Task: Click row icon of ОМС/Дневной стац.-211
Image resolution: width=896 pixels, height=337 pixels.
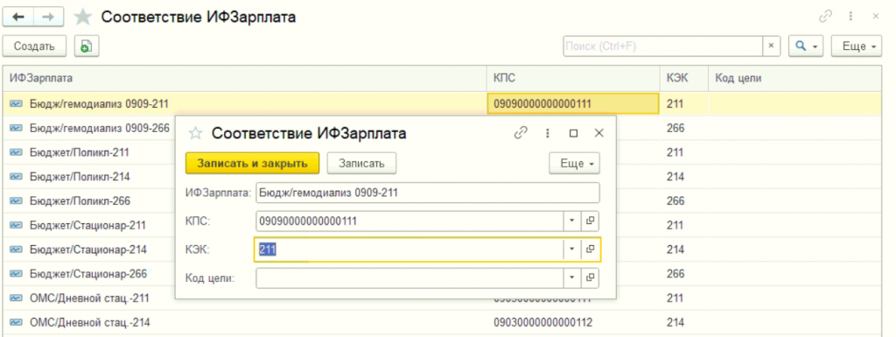Action: 16,298
